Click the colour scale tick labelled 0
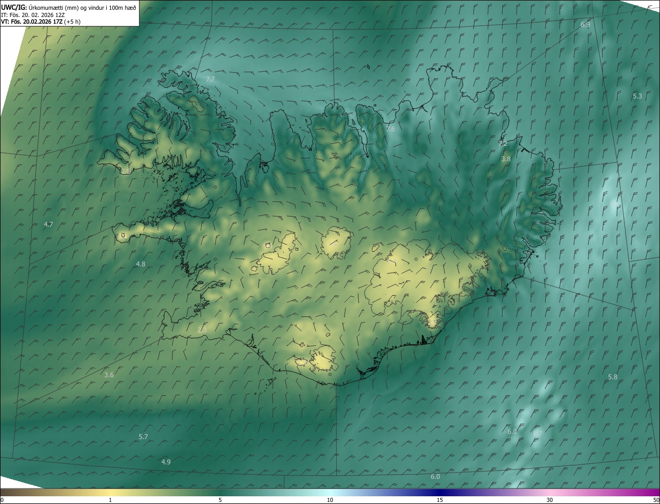 (x=2, y=500)
